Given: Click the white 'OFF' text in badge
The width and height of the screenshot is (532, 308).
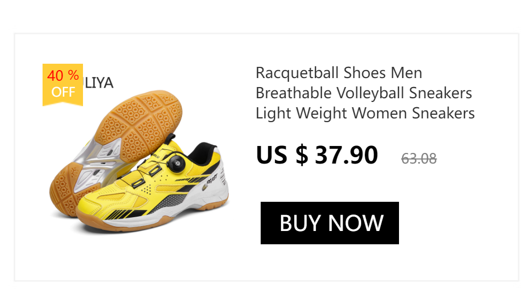Looking at the screenshot, I should click(x=63, y=92).
